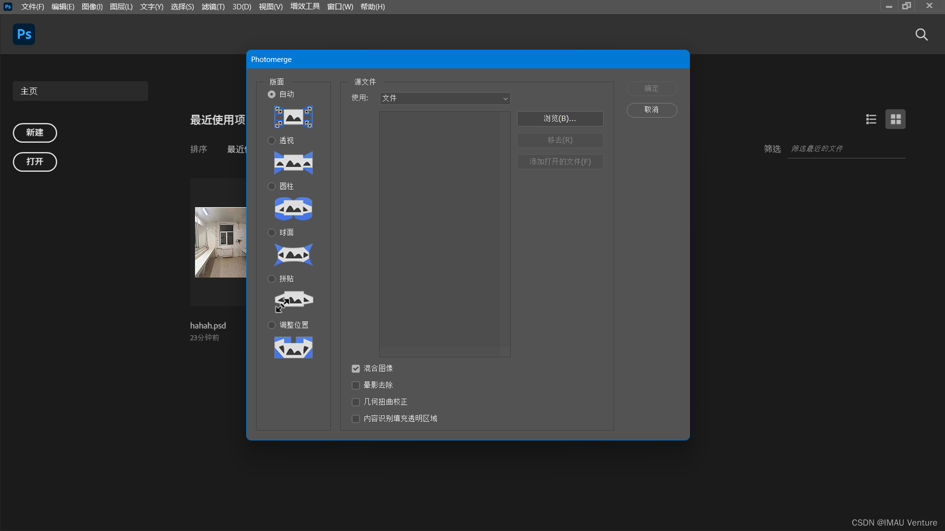Click the hahah.psd file name
Image resolution: width=945 pixels, height=531 pixels.
[208, 326]
